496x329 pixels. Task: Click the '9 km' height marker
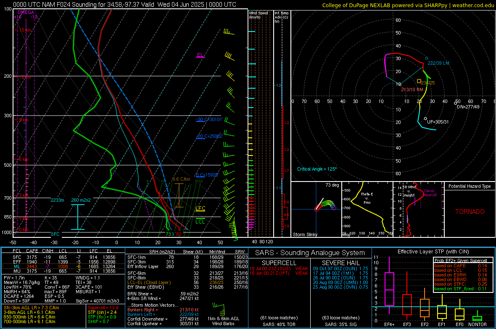click(24, 120)
